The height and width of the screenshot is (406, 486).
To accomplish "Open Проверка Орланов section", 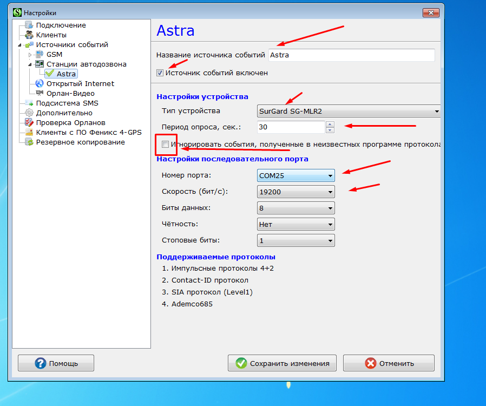I will pyautogui.click(x=71, y=122).
